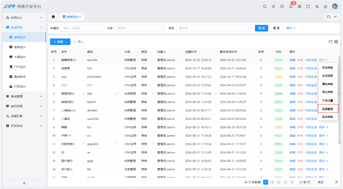
Task: Open 打印设计 in the sidebar
Action: 24,87
